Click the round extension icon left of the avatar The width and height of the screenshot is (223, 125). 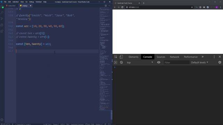[208, 7]
